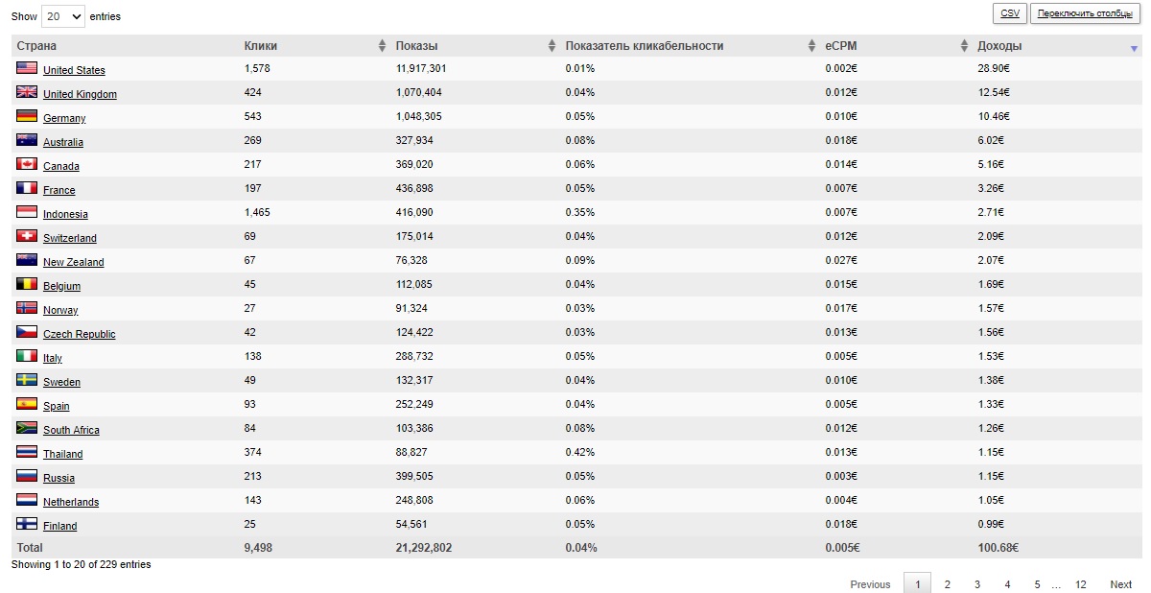1151x593 pixels.
Task: Click the Switzerland flag icon
Action: click(x=27, y=236)
